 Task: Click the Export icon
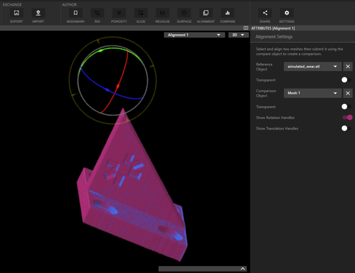[x=16, y=13]
